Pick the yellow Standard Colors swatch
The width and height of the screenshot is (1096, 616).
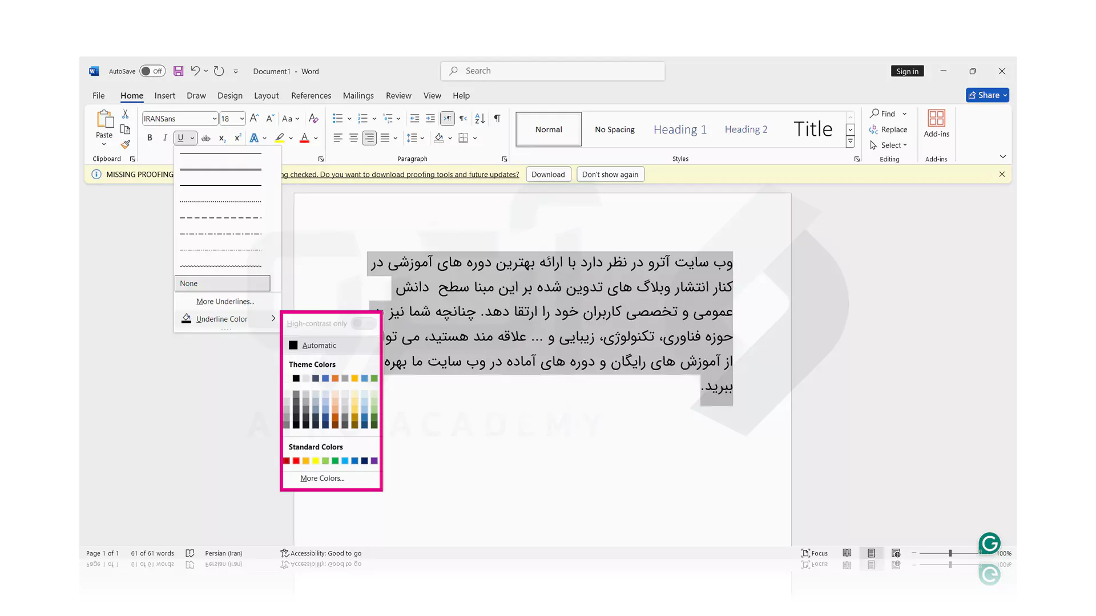[316, 461]
